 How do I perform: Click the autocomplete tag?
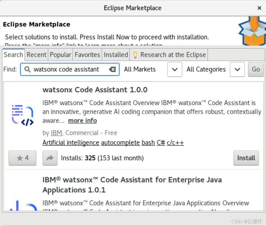point(120,143)
